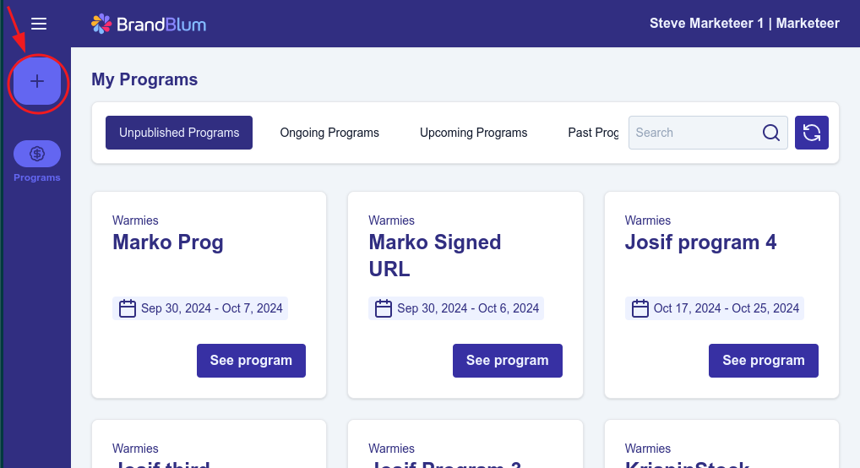Screen dimensions: 860x468
Task: Focus the Search input field
Action: [x=693, y=133]
